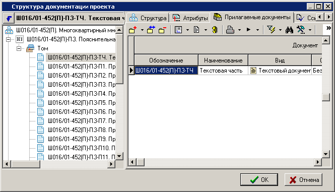Click the blue back arrow button
Screen dimensions: 335x192
(9, 18)
